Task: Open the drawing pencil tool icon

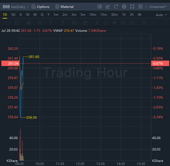Action: tap(108, 7)
